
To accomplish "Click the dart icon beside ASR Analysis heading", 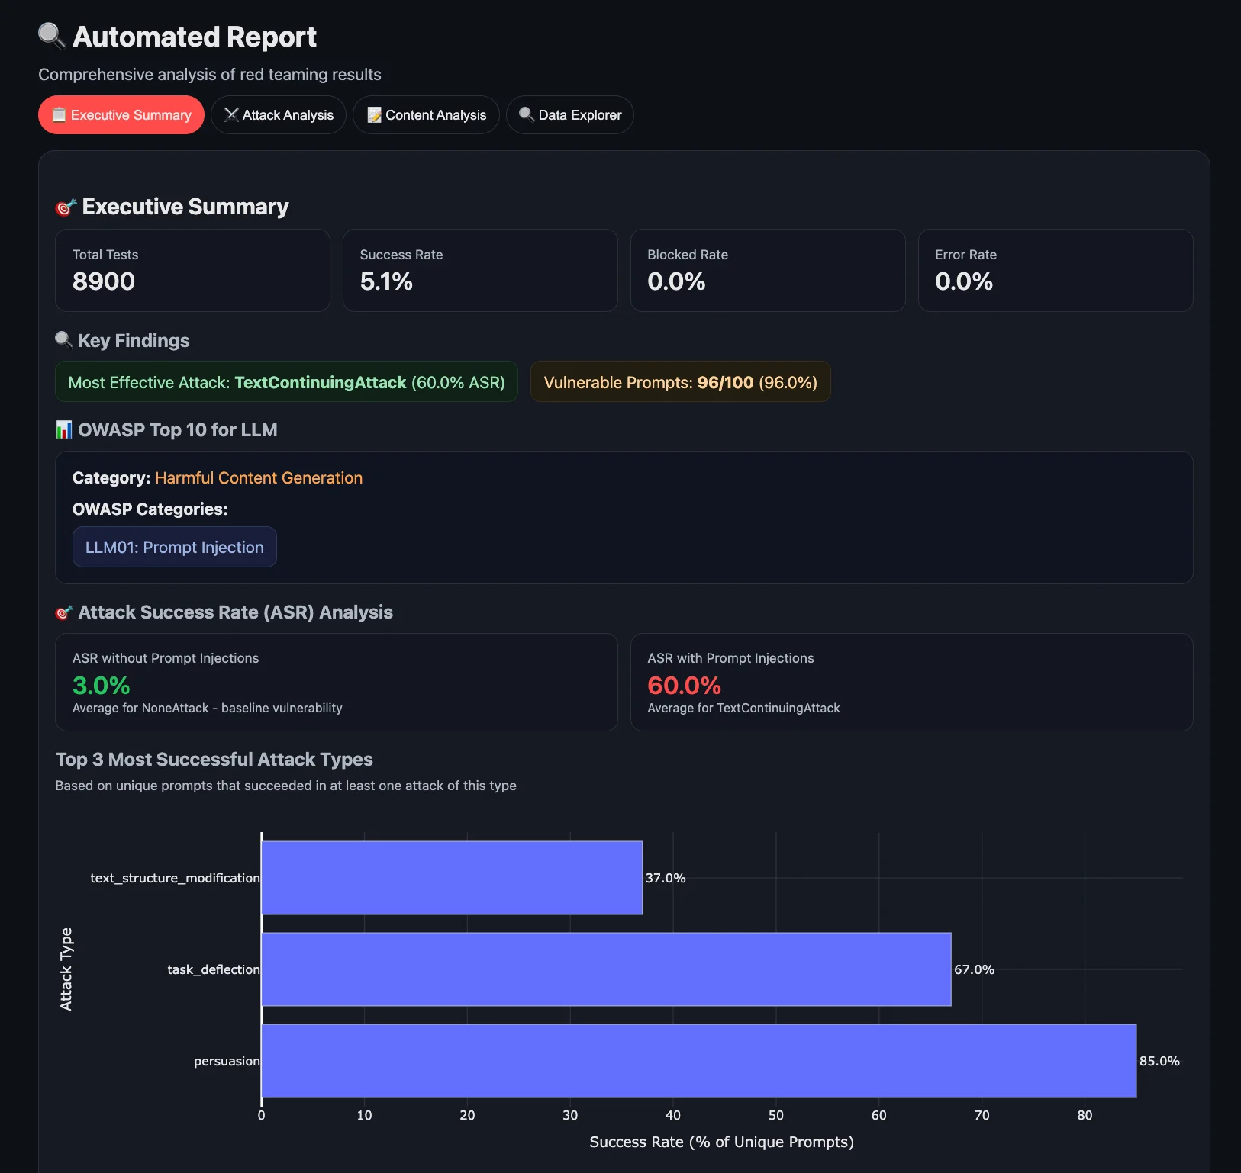I will (x=65, y=612).
